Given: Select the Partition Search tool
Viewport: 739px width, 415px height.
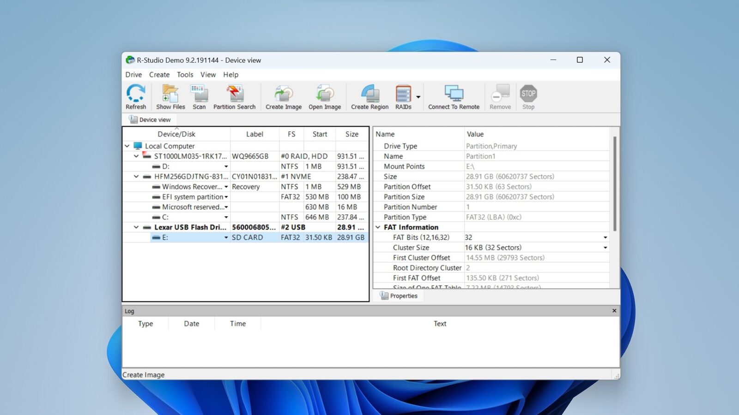Looking at the screenshot, I should click(234, 96).
